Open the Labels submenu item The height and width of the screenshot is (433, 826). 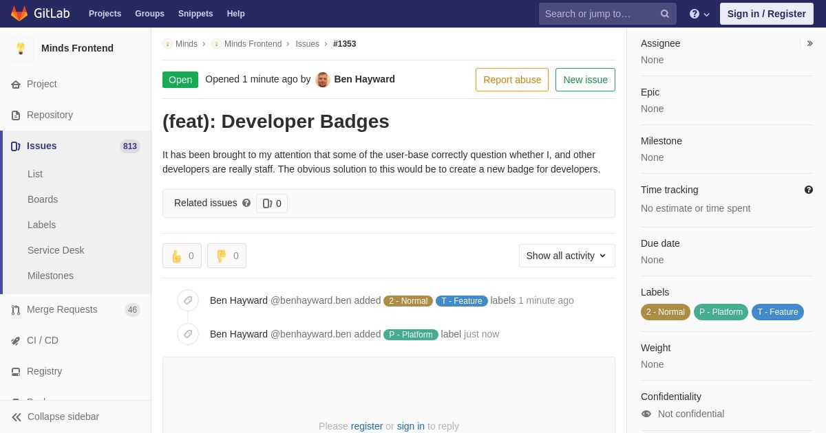pos(41,225)
